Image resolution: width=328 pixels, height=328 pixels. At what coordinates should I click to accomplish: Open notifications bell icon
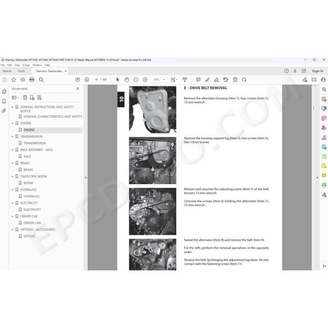coord(295,71)
